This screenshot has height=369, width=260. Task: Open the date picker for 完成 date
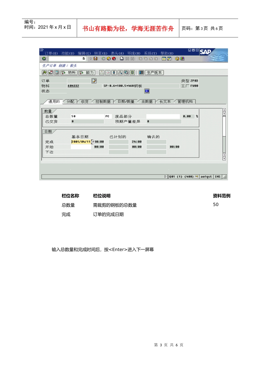pos(93,142)
